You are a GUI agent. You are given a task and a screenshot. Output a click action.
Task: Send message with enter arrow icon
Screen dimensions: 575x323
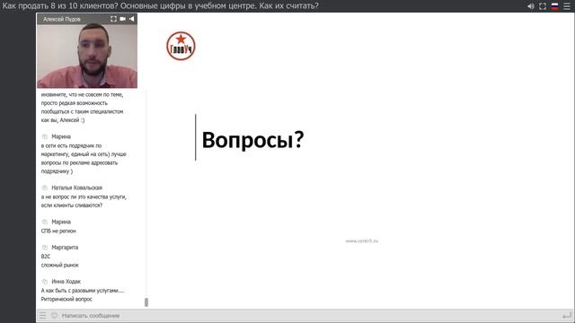click(567, 315)
